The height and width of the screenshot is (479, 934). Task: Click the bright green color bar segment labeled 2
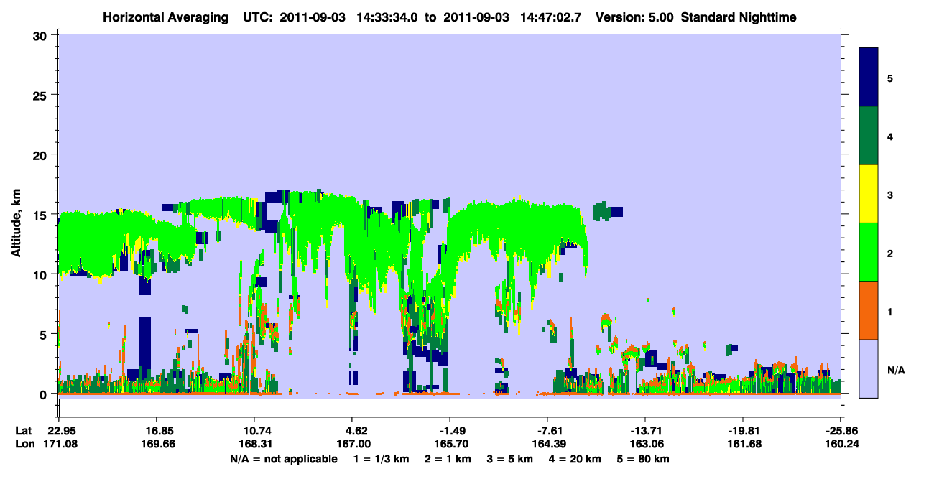869,252
